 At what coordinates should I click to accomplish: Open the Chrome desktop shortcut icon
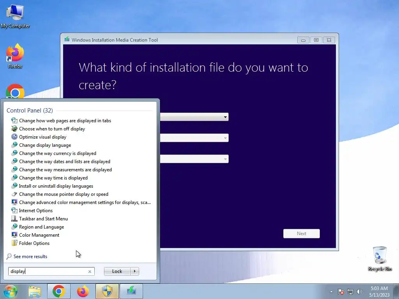pos(15,91)
